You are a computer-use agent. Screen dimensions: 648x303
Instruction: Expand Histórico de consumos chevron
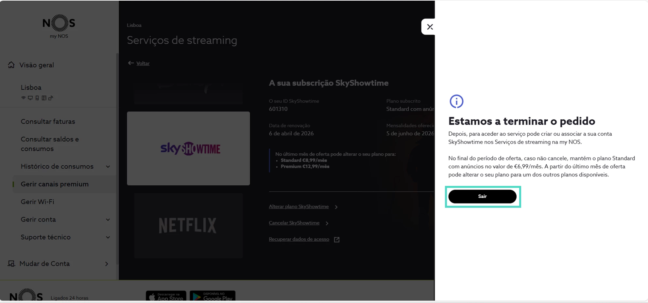click(x=108, y=167)
